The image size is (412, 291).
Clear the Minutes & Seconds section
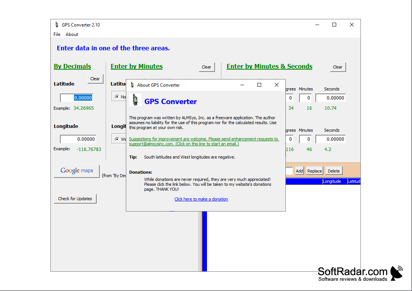click(x=338, y=67)
